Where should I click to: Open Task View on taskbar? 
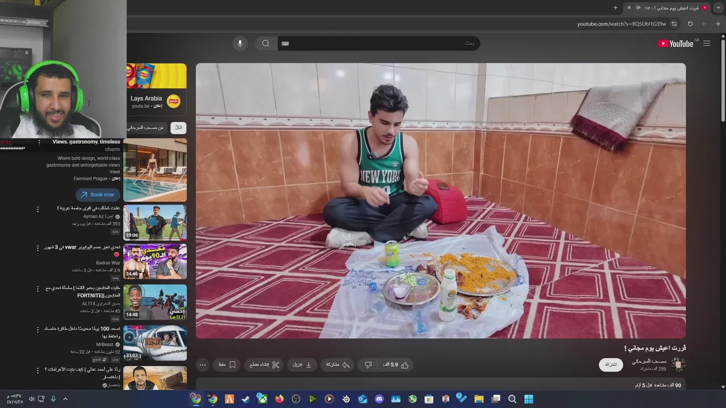tap(496, 399)
